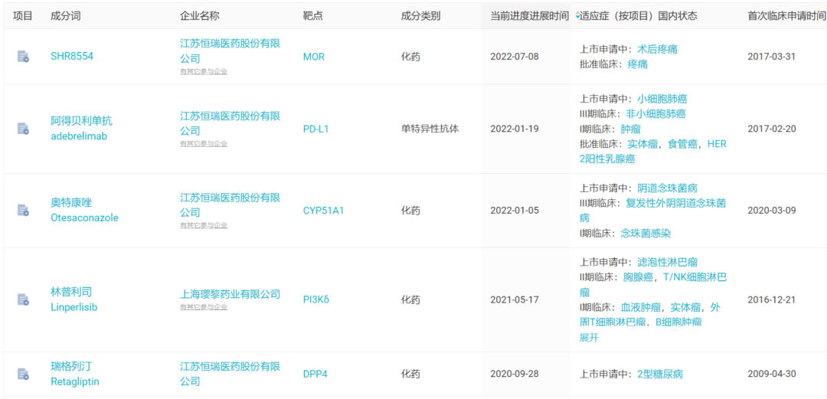Click the MOR target link
Image resolution: width=827 pixels, height=399 pixels.
[x=314, y=57]
